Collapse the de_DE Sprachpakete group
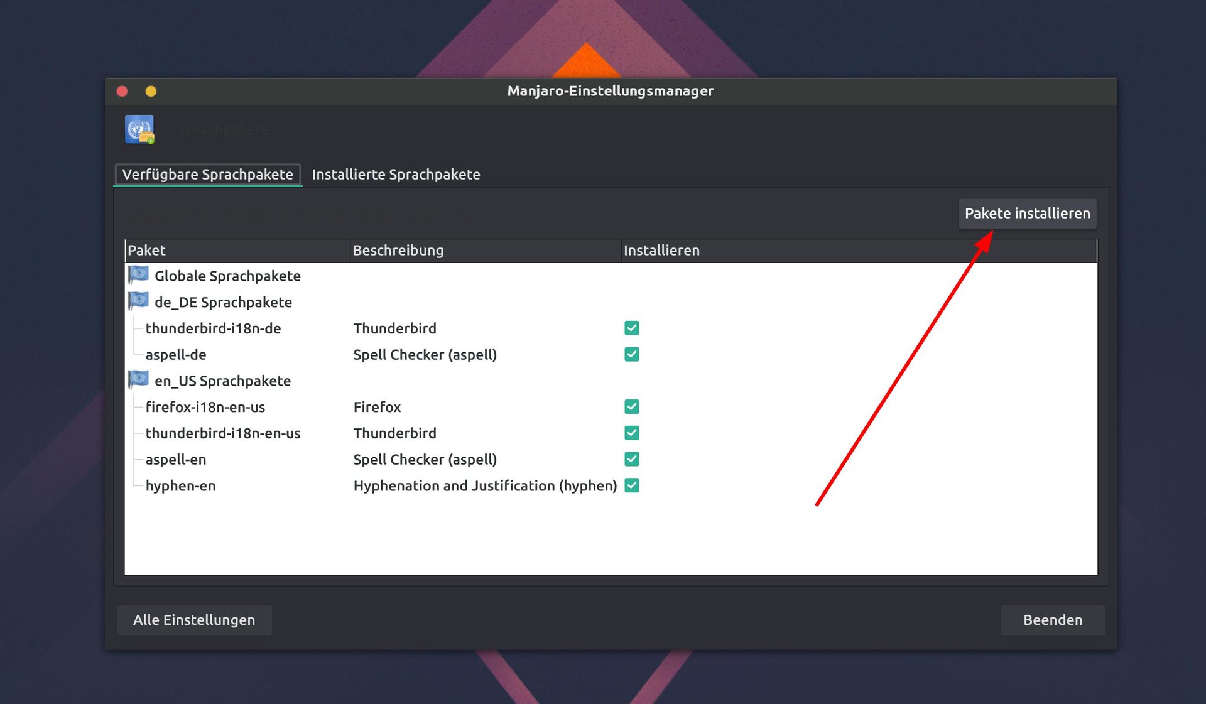This screenshot has height=704, width=1206. [223, 302]
